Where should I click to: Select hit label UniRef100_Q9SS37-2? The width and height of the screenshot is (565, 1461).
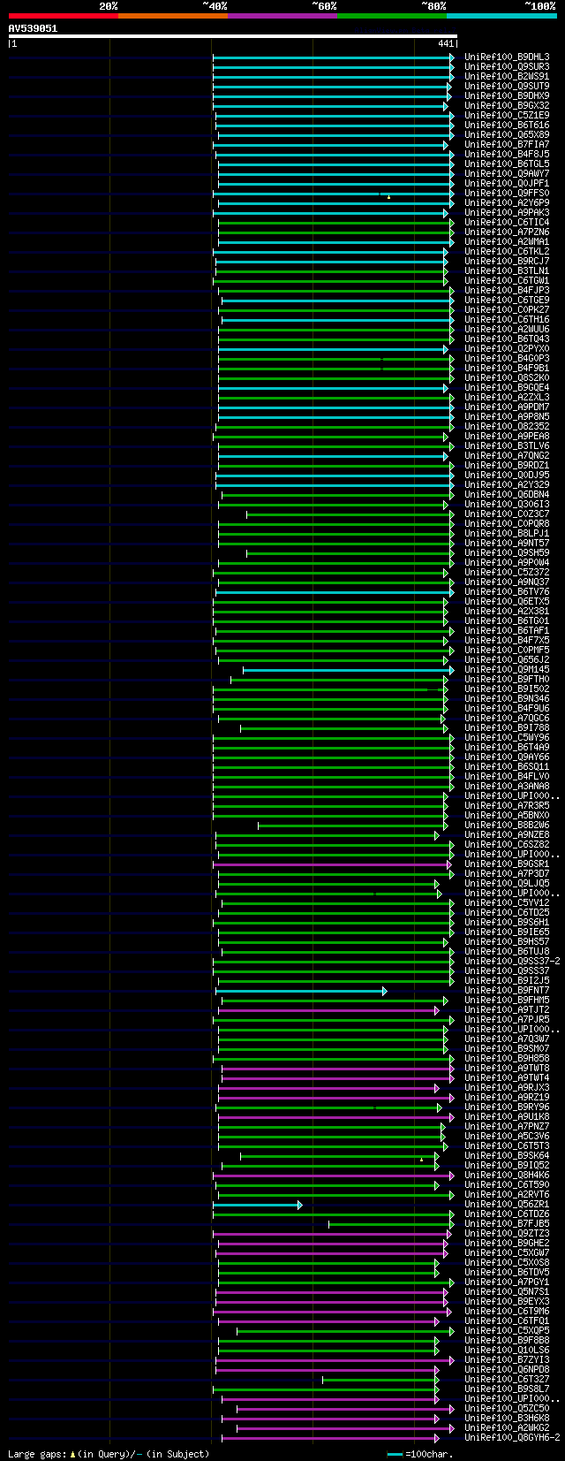512,962
